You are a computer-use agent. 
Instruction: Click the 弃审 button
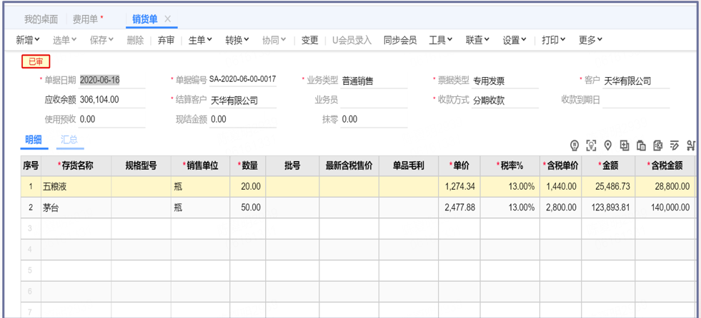(166, 41)
